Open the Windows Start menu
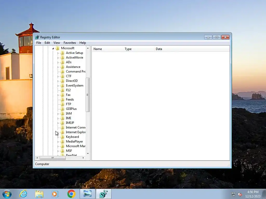 pyautogui.click(x=7, y=194)
